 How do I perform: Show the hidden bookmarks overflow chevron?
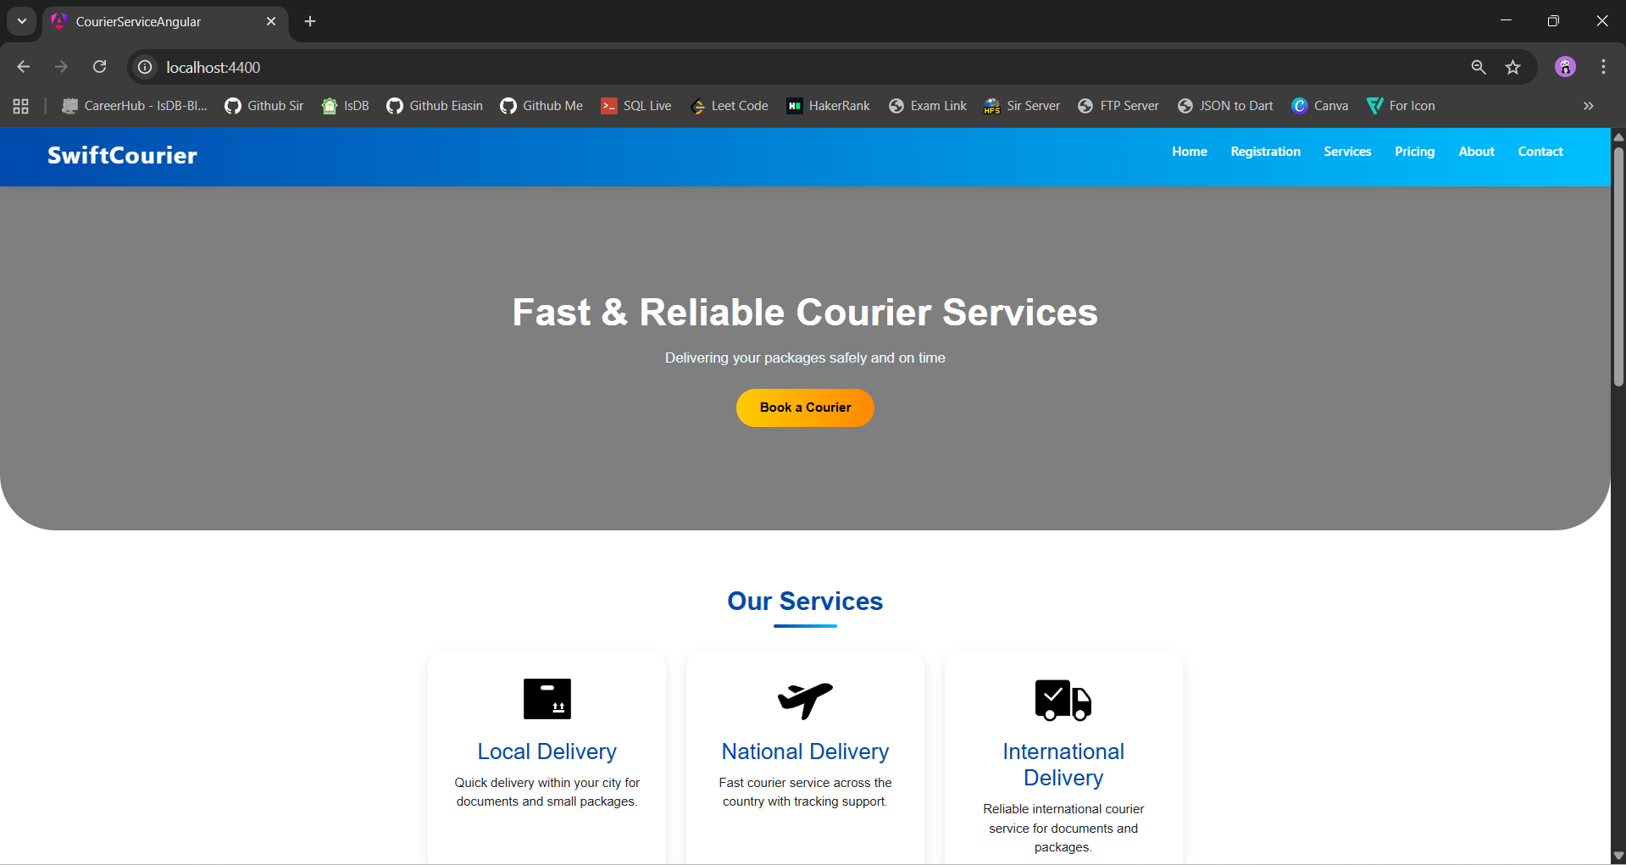coord(1588,106)
